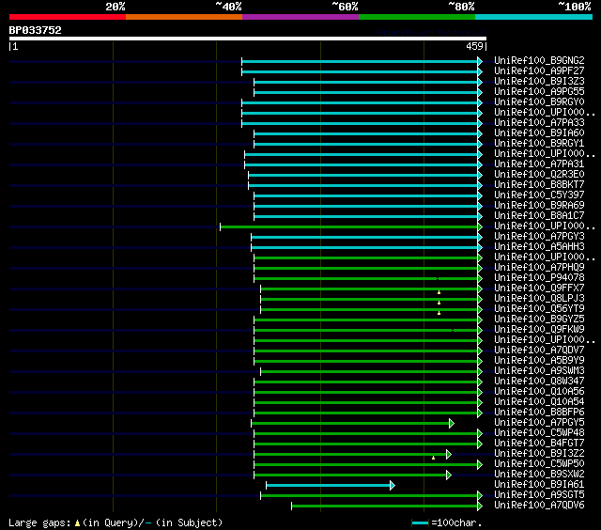Select the UniRef100_B9I3Z2 label

point(539,454)
